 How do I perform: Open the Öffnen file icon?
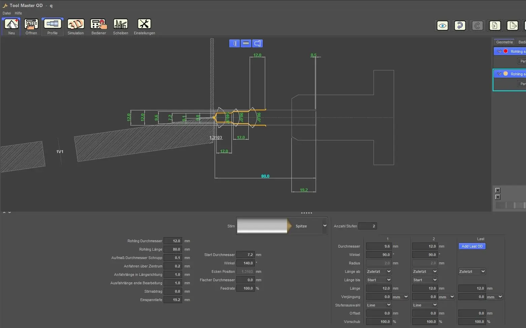(31, 25)
